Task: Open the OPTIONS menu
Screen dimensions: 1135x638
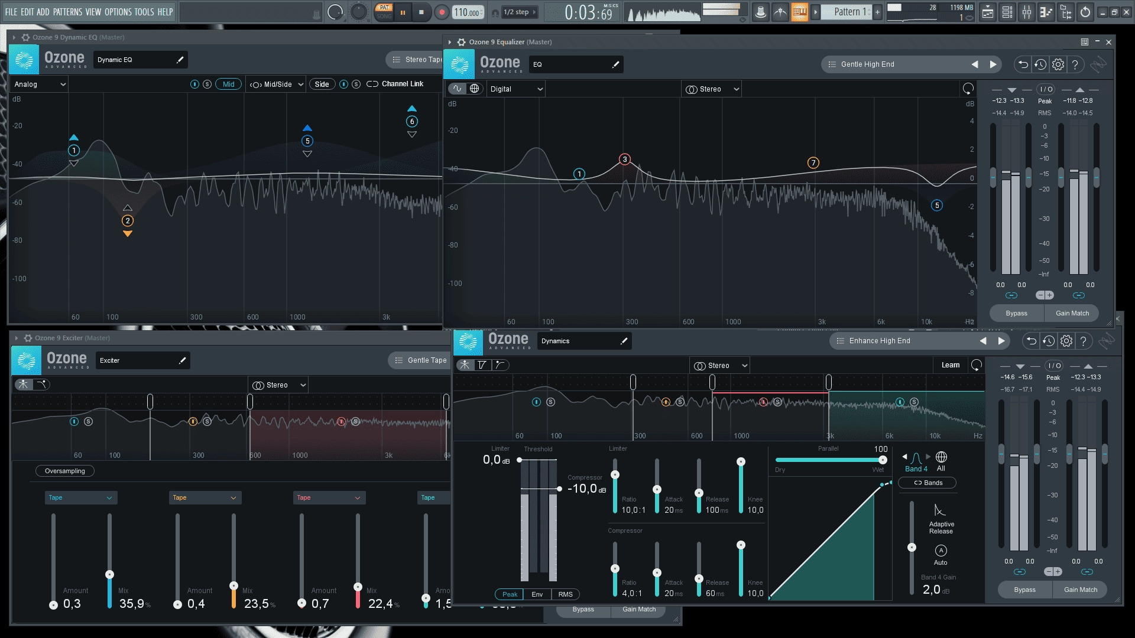Action: point(118,12)
